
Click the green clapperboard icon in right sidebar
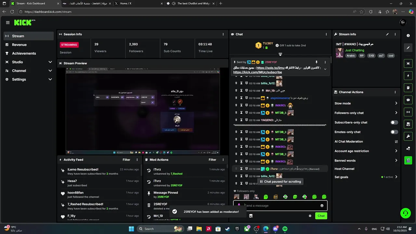(408, 160)
